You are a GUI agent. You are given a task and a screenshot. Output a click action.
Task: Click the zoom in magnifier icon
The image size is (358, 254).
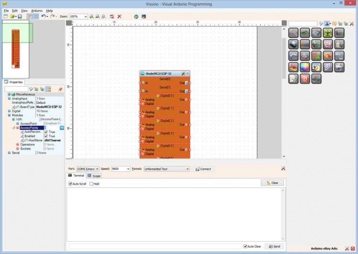coord(91,16)
